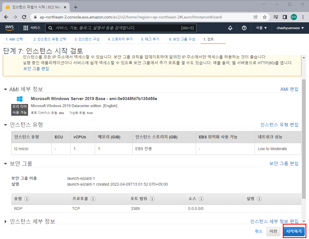
Task: Click the Windows logo on the AMI entry
Action: click(x=20, y=99)
